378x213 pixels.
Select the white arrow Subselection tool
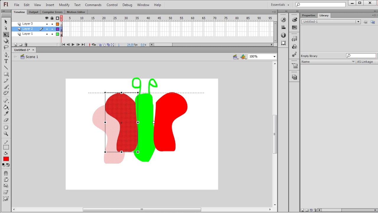click(6, 28)
